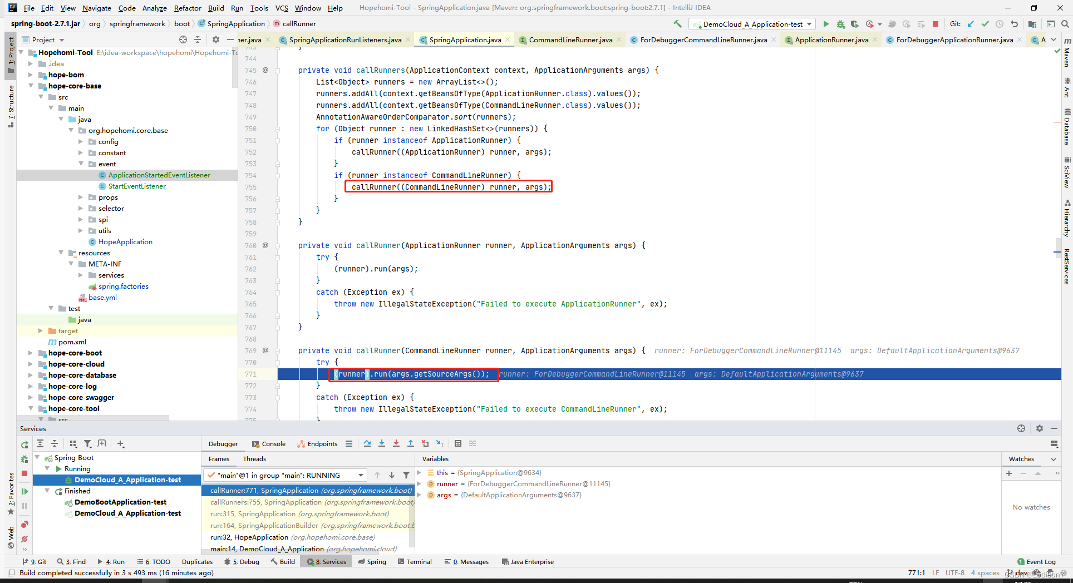
Task: Switch to Threads tab
Action: tap(254, 459)
